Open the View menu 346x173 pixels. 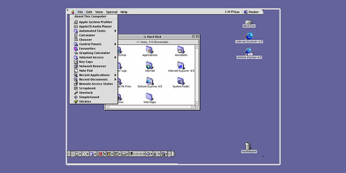pyautogui.click(x=99, y=12)
